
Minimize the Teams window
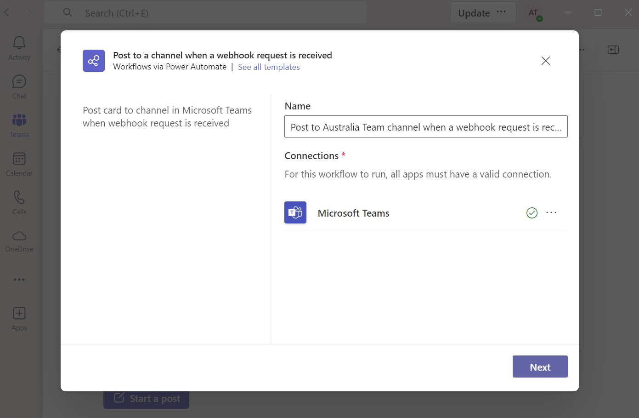tap(568, 12)
